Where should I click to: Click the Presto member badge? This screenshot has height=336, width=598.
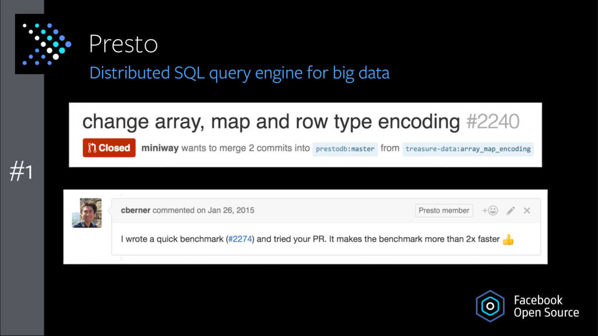pyautogui.click(x=444, y=210)
